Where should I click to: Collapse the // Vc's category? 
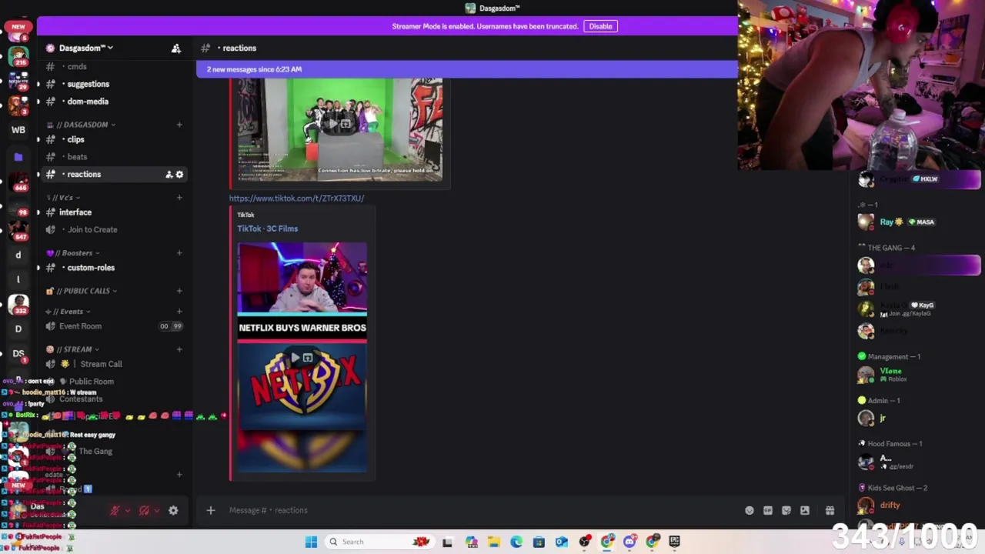[x=63, y=198]
